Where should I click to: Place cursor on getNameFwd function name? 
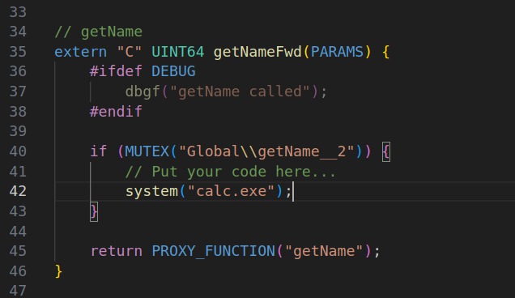(257, 52)
